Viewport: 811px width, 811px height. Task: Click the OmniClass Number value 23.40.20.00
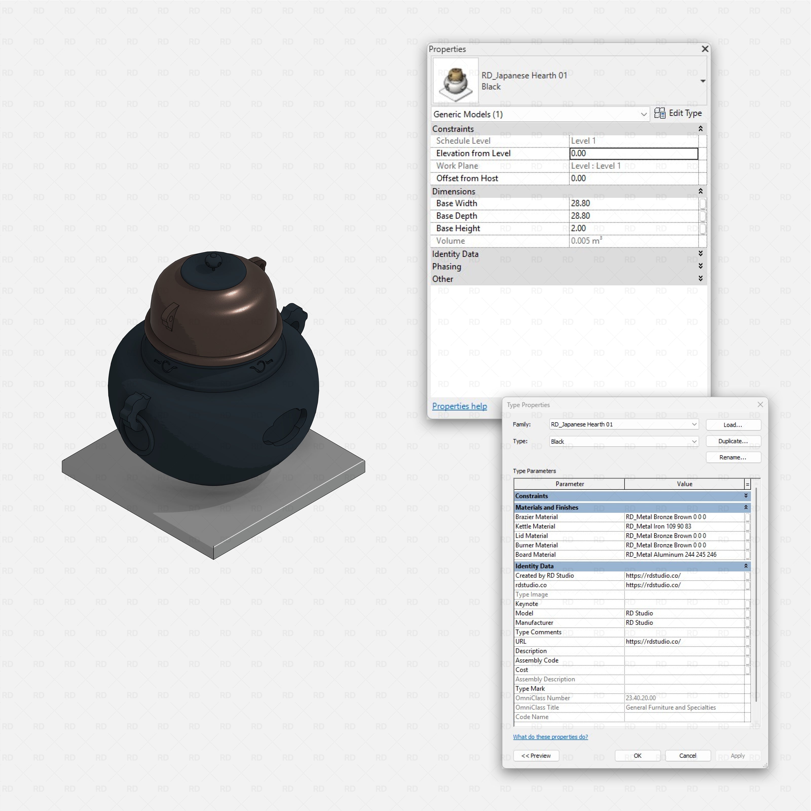pos(684,698)
